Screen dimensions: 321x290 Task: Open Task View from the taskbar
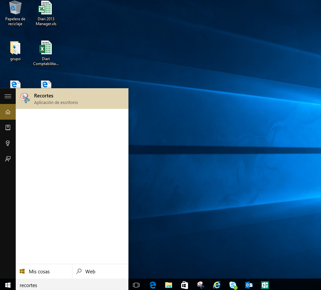click(x=136, y=285)
